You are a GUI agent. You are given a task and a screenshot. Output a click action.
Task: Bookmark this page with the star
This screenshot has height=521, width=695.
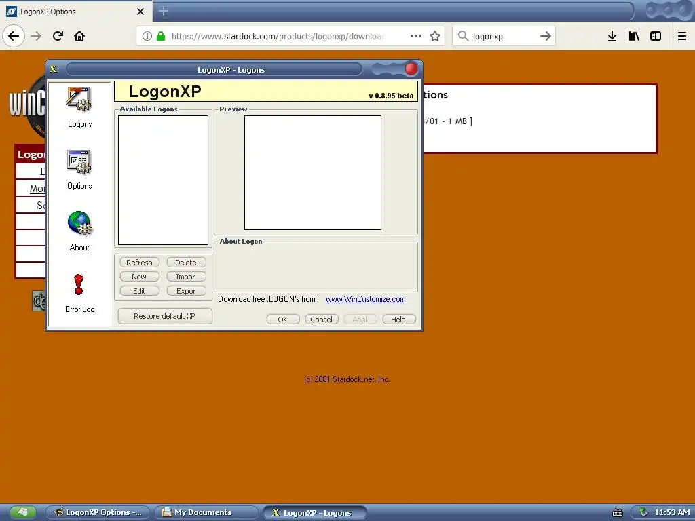click(x=435, y=36)
